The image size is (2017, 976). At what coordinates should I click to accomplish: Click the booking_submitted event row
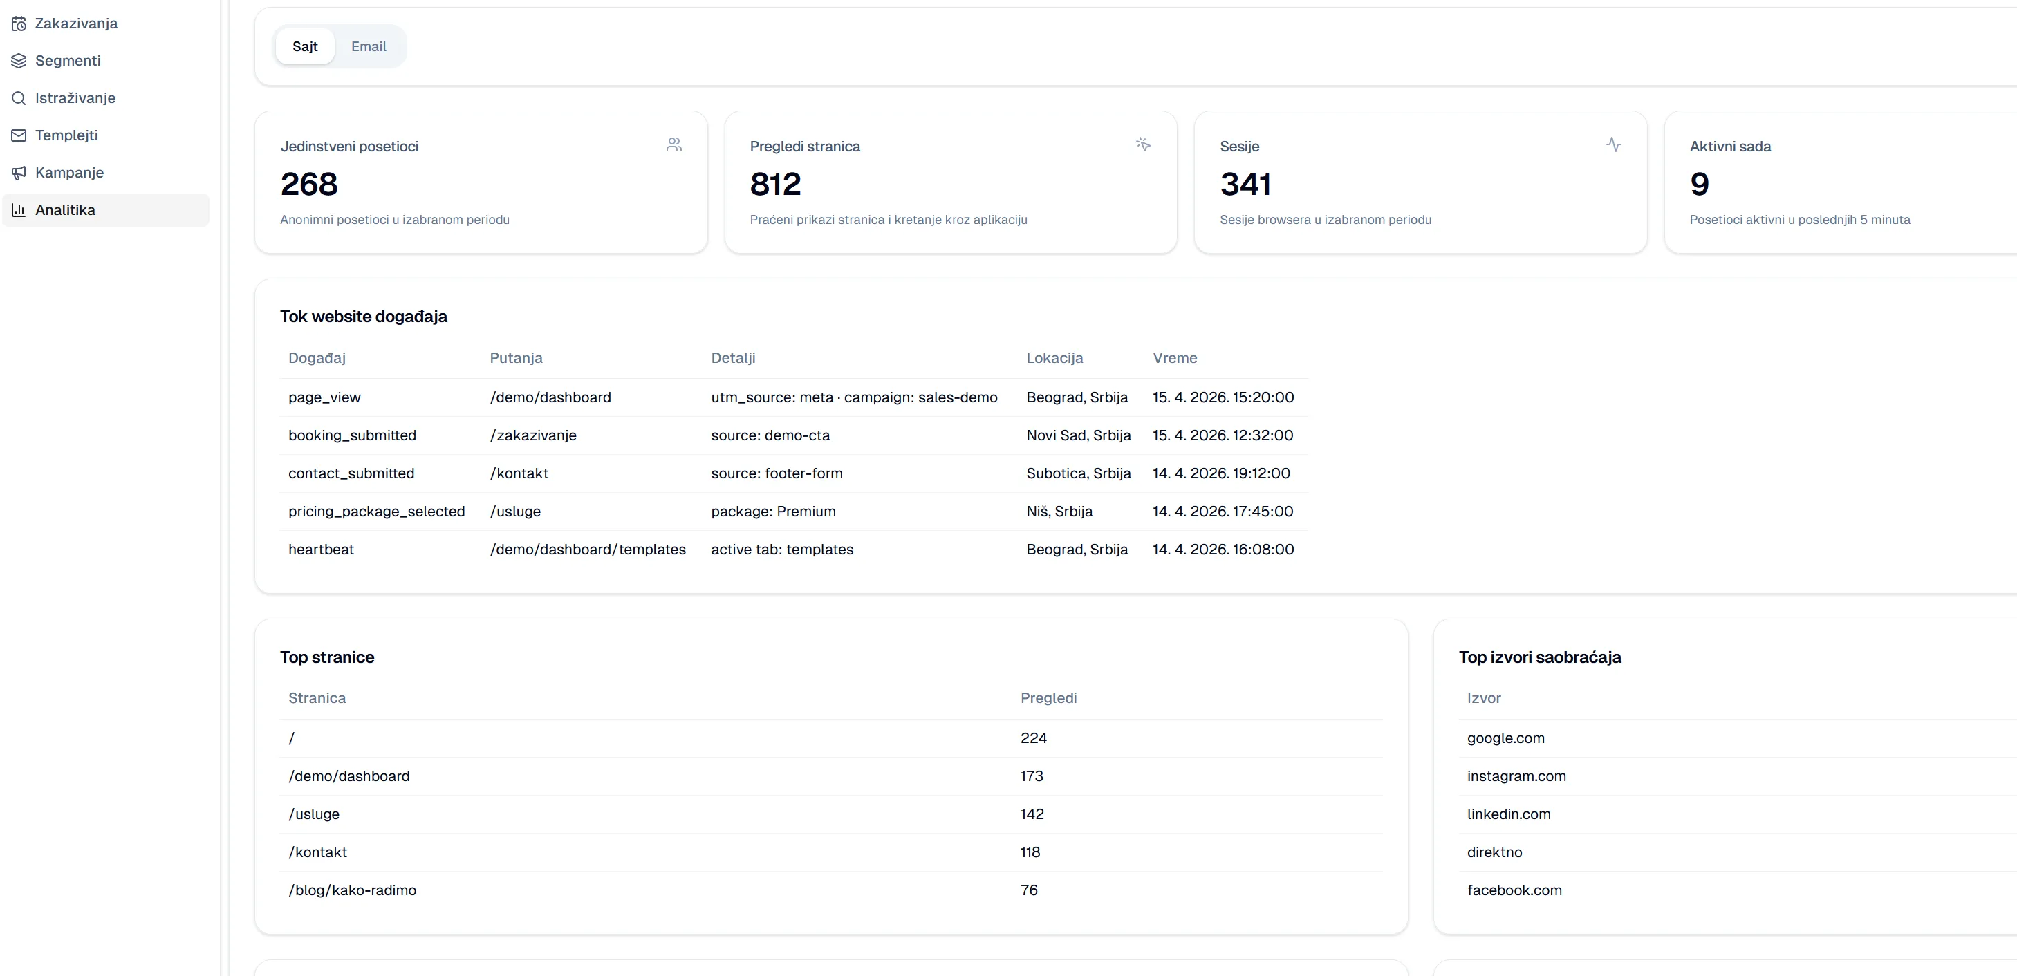[353, 436]
